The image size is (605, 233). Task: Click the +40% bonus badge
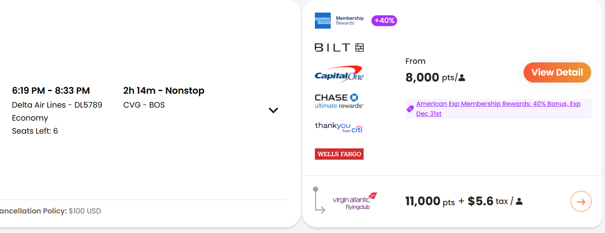[x=384, y=20]
